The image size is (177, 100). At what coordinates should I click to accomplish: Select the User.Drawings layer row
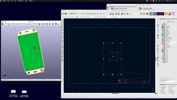pyautogui.click(x=169, y=37)
